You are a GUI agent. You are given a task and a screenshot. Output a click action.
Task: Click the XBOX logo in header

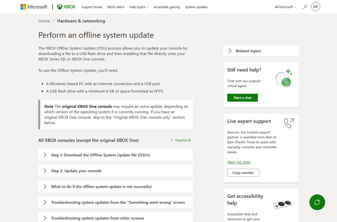(x=66, y=7)
